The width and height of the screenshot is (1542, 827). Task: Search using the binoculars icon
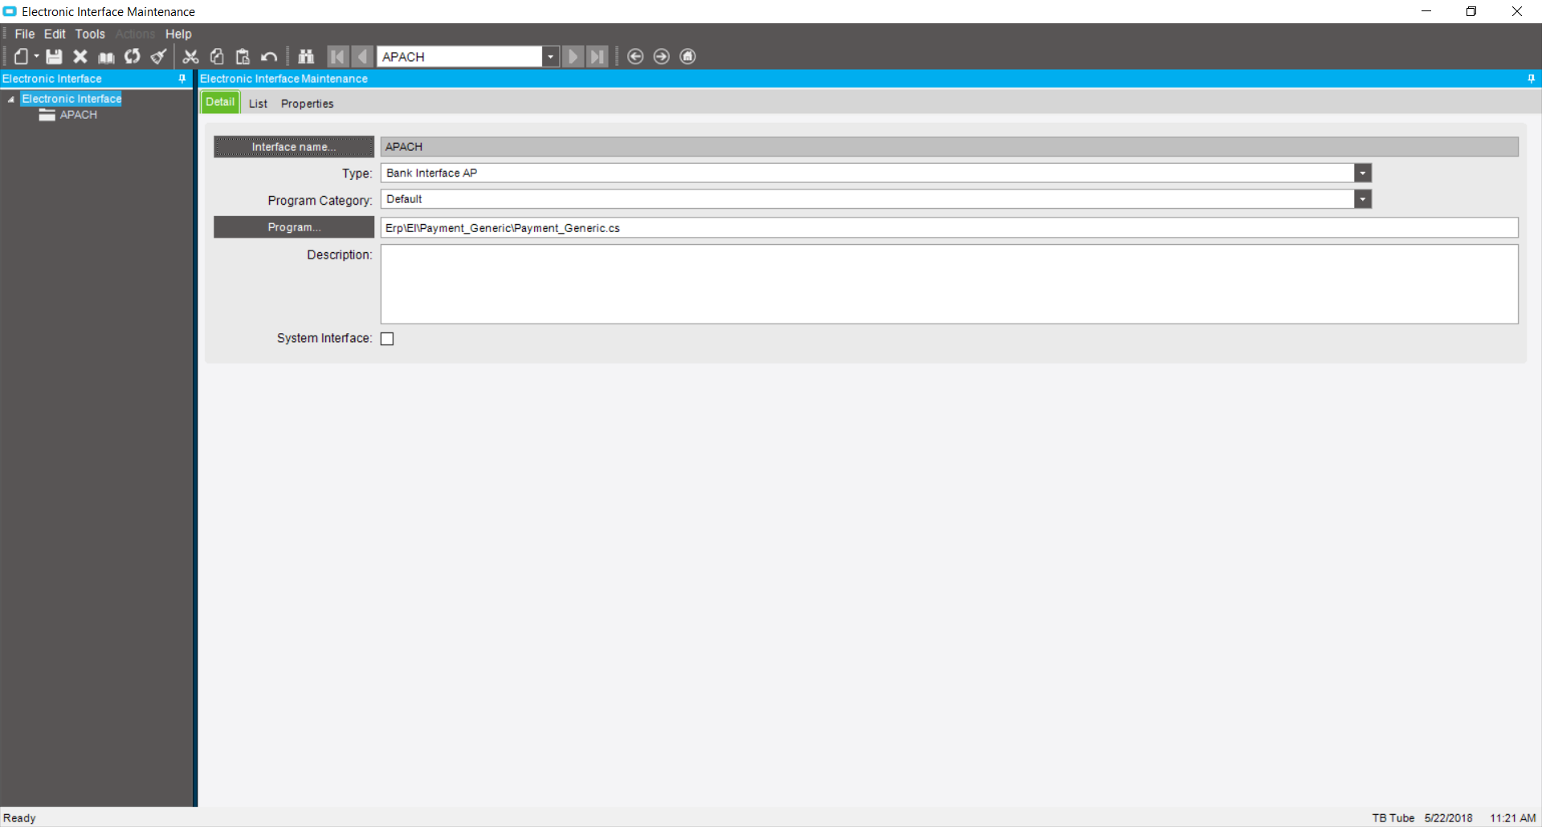coord(306,56)
